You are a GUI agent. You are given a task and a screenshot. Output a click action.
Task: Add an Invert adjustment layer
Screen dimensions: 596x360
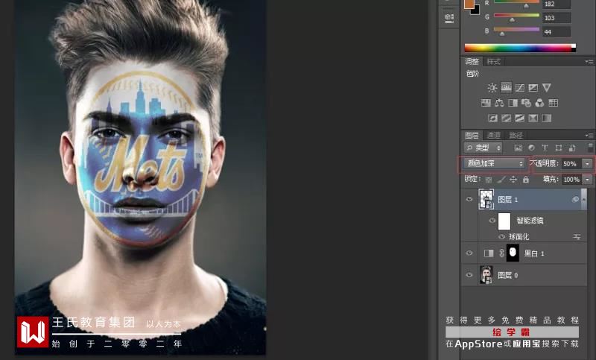(492, 118)
